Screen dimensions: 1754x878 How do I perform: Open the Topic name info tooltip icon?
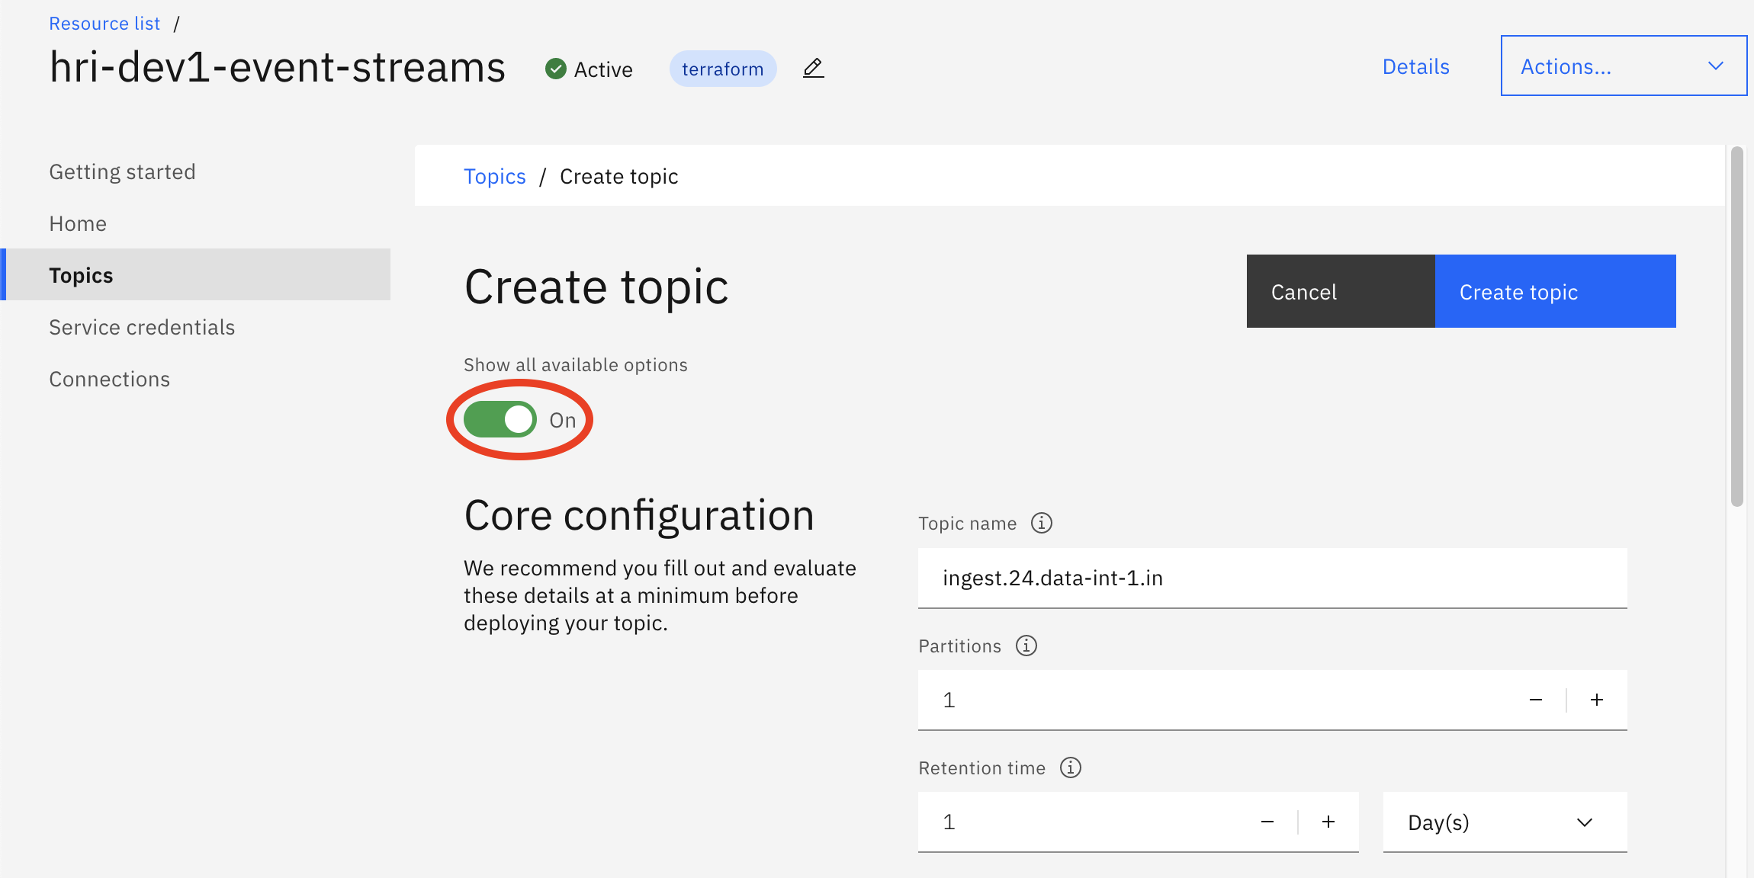coord(1042,523)
